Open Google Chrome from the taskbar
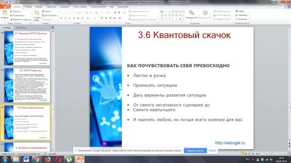Image resolution: width=291 pixels, height=163 pixels. point(37,159)
